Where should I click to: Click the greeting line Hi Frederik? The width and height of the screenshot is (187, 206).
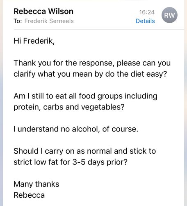click(x=34, y=41)
